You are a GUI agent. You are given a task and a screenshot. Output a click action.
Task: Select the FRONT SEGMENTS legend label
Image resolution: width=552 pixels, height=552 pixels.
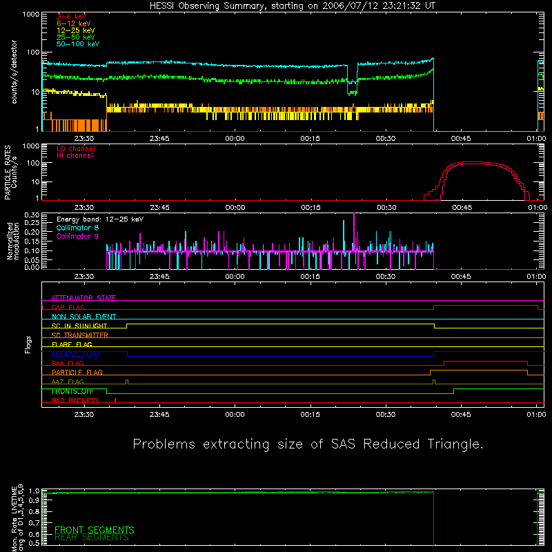coord(95,530)
